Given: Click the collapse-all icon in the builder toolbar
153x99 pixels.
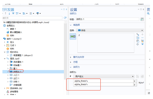Looking at the screenshot, I should click(17, 13).
